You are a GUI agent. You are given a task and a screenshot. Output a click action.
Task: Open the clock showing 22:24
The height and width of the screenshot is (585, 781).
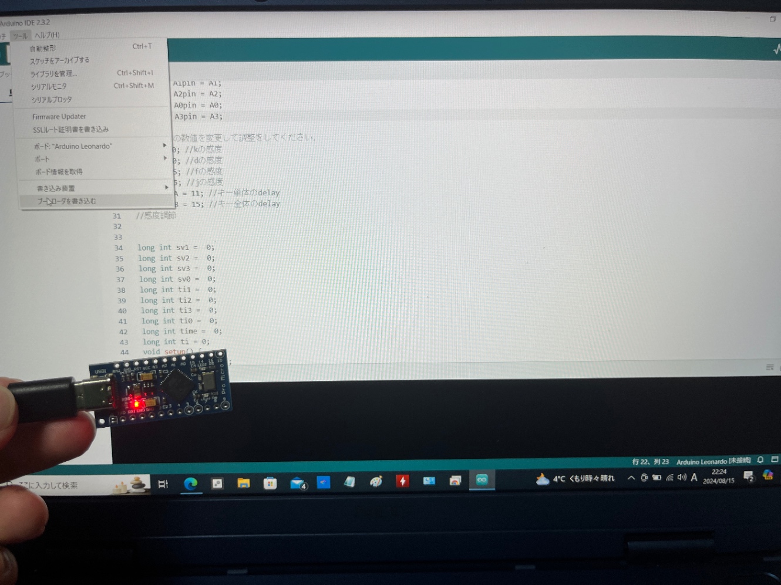pos(719,476)
